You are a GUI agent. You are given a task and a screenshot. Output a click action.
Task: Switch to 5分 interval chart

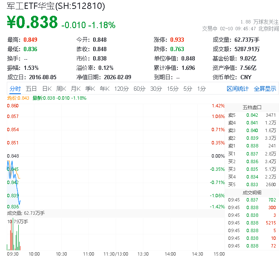click(x=188, y=89)
